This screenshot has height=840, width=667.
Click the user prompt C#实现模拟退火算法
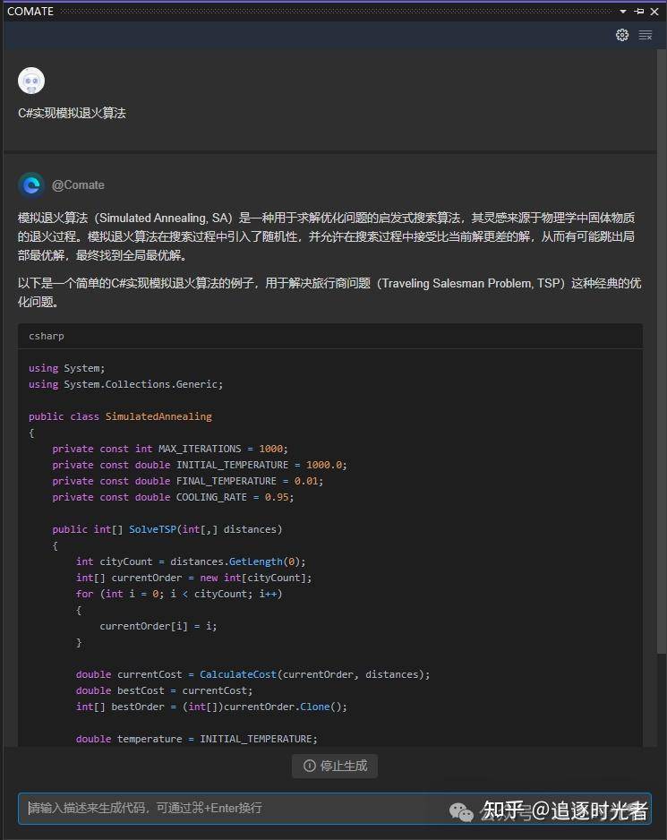coord(72,113)
